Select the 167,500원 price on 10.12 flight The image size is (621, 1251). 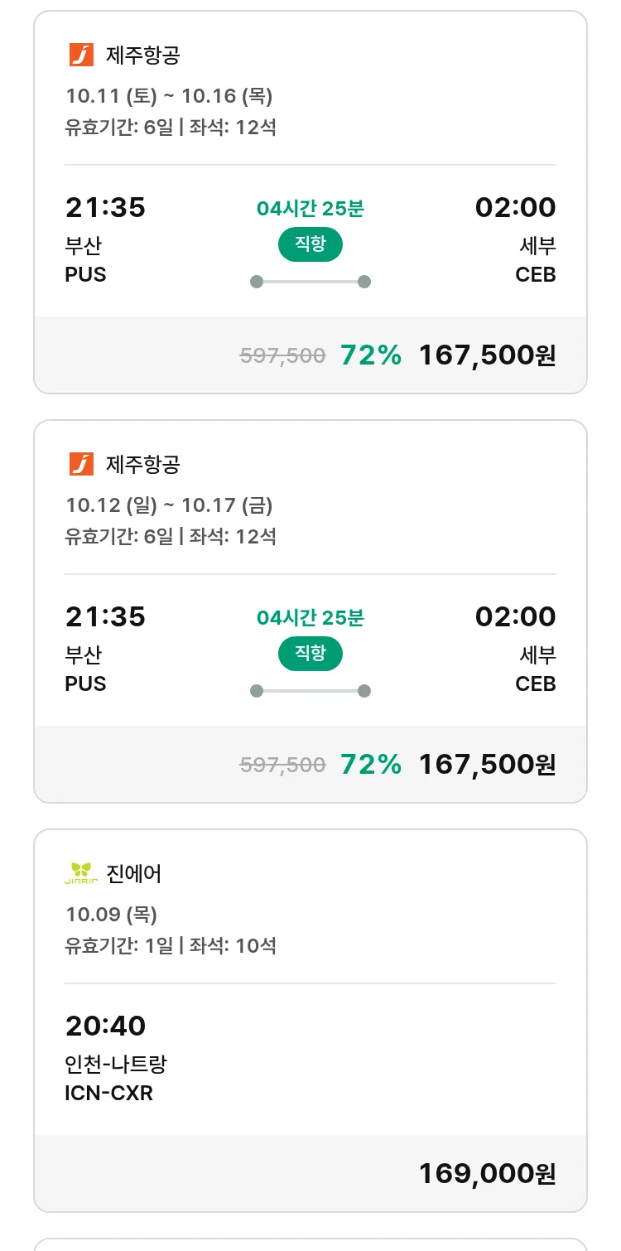coord(487,765)
